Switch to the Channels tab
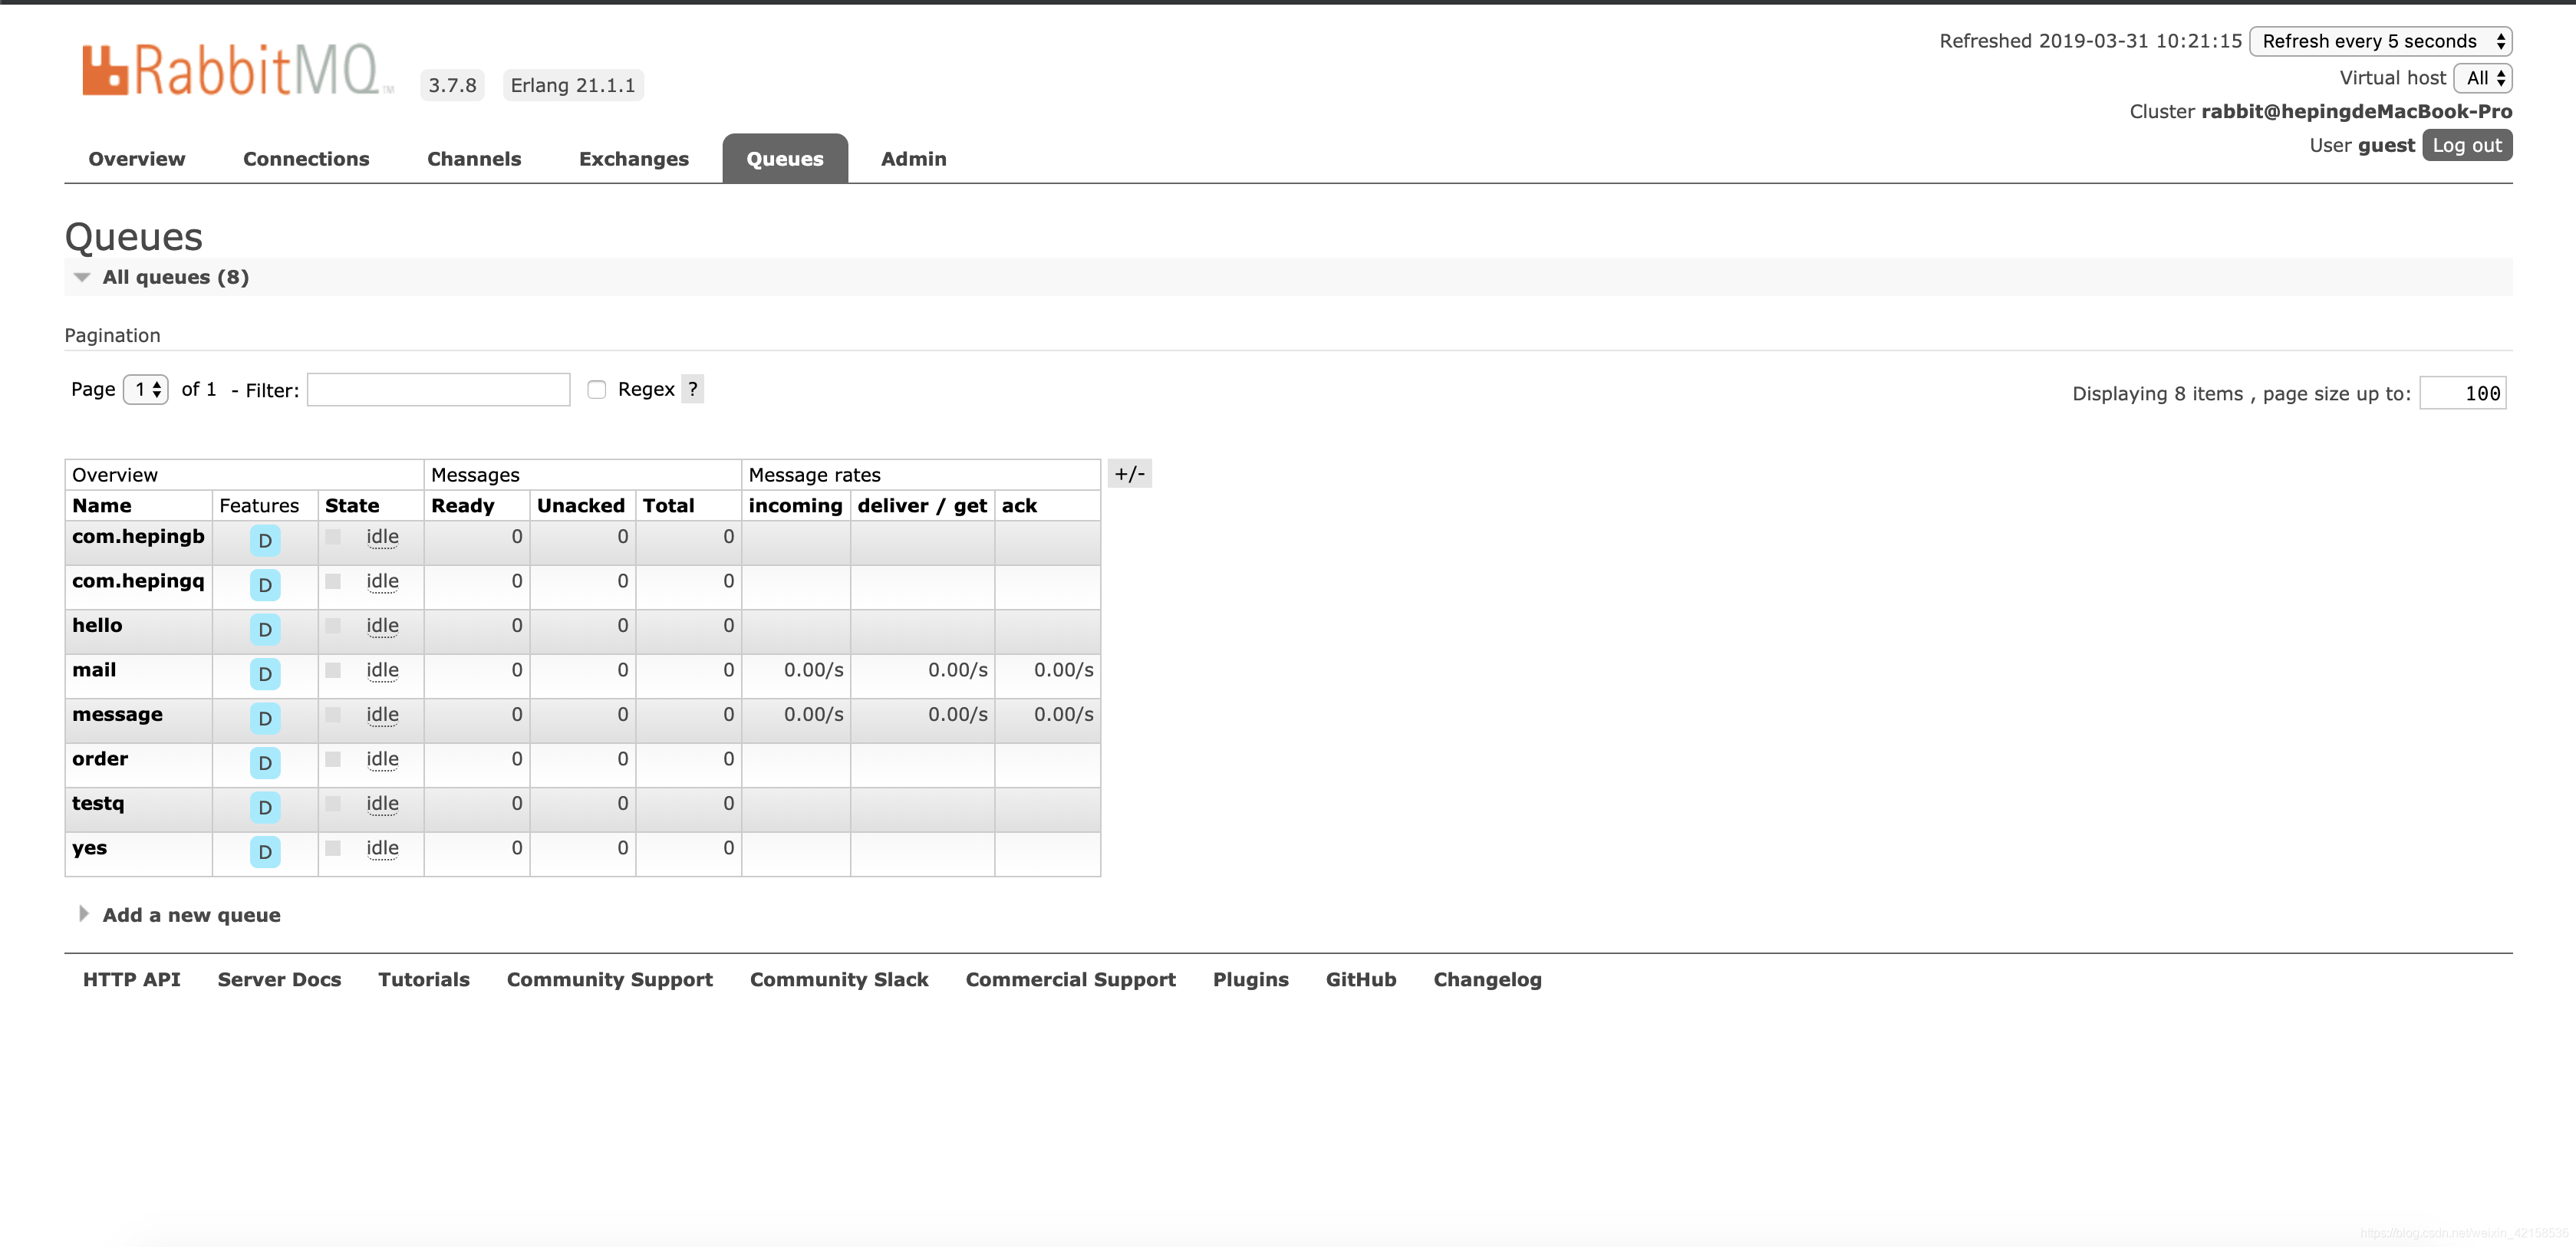2576x1247 pixels. [x=474, y=159]
